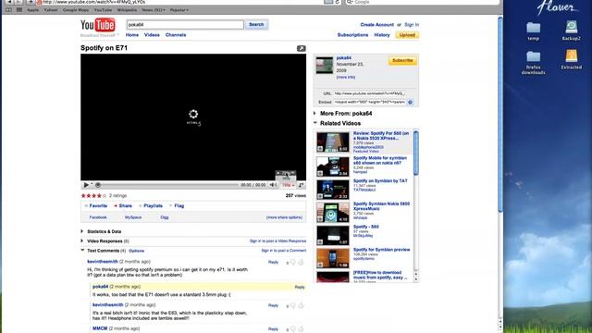This screenshot has width=592, height=333.
Task: Open Spotify on Symbian by TAT thumbnail
Action: (x=333, y=189)
